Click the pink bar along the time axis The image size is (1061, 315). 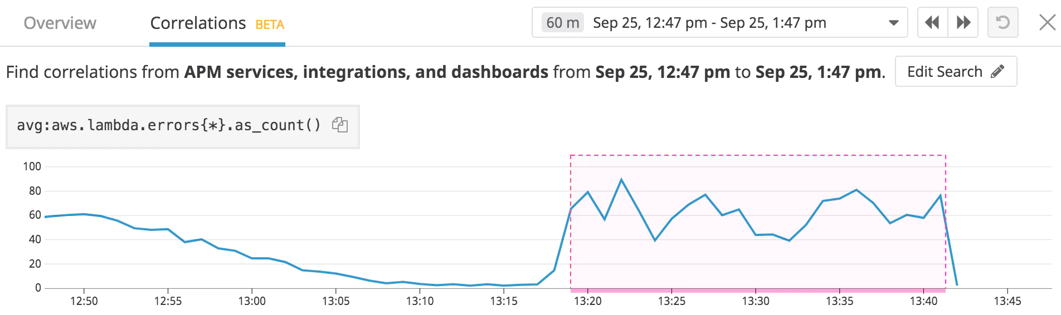point(758,291)
